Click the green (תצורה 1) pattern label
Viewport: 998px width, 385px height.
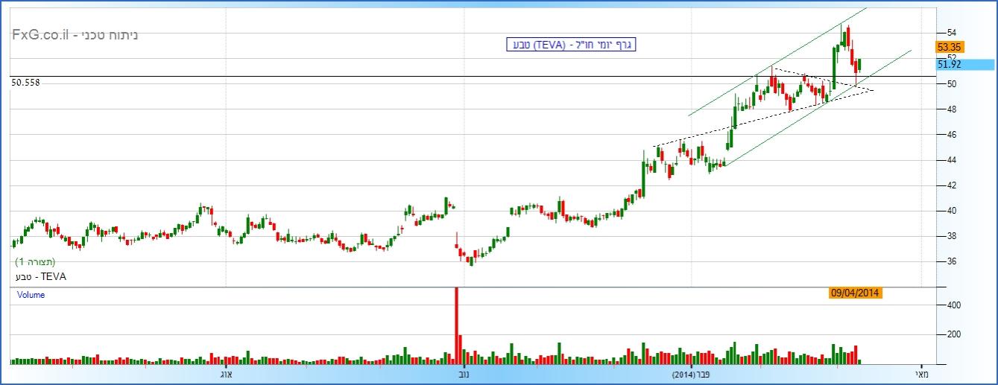point(36,262)
